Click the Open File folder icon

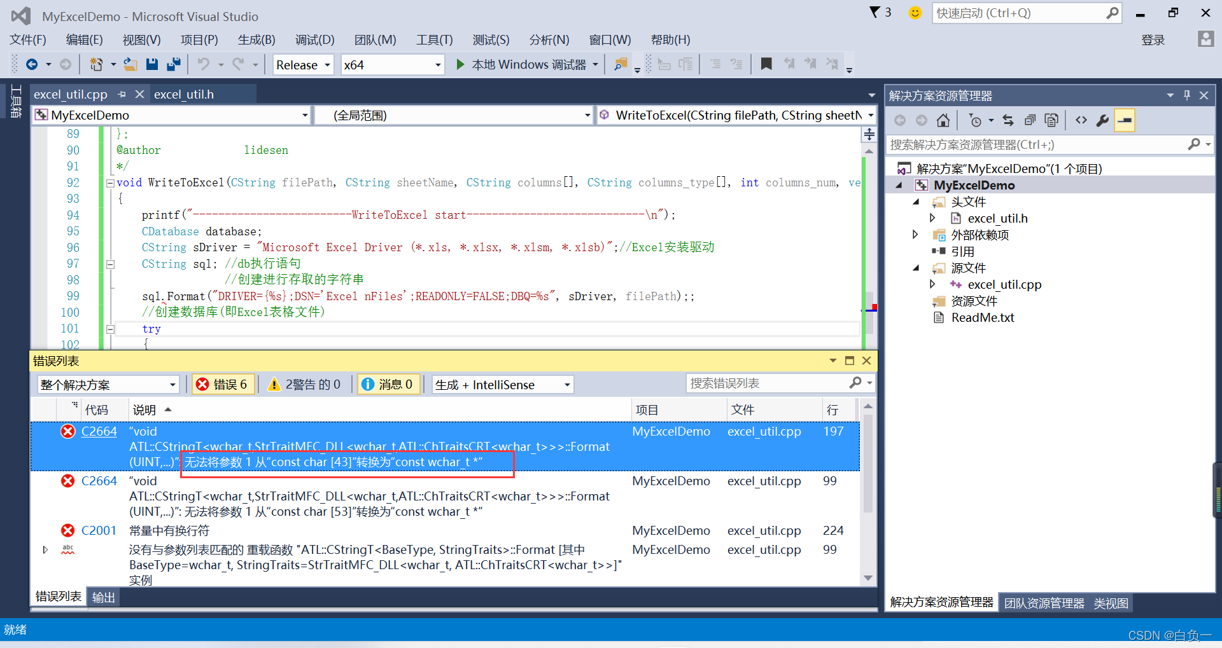[130, 64]
